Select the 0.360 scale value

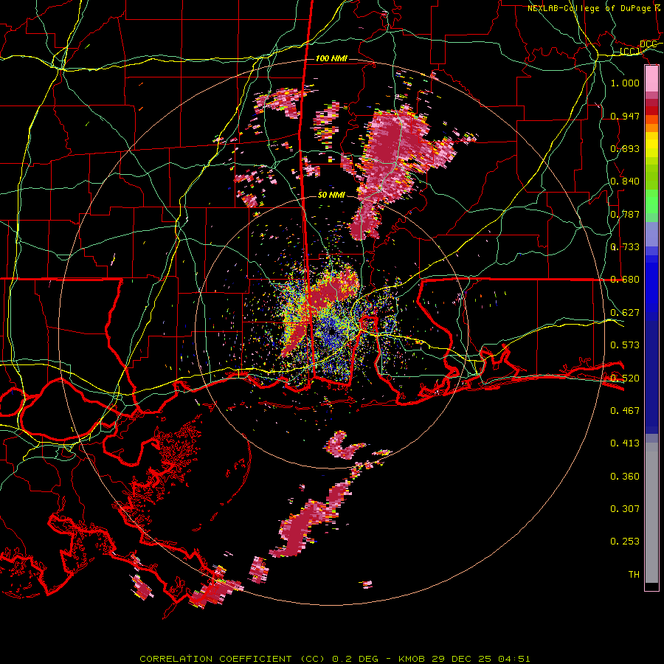(x=625, y=476)
